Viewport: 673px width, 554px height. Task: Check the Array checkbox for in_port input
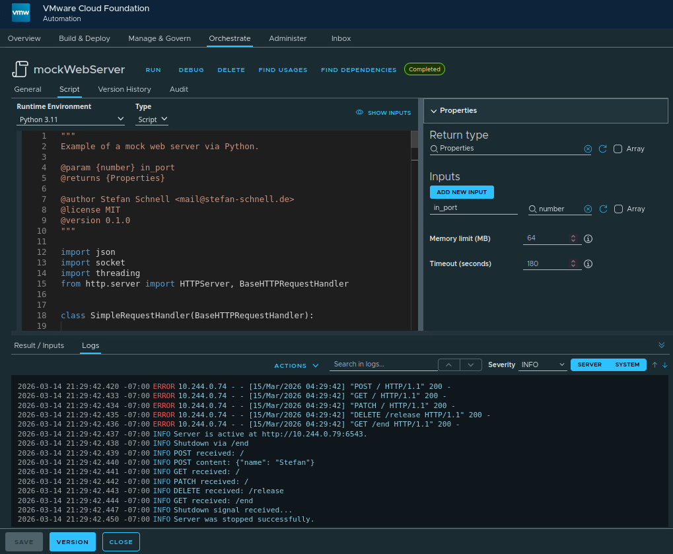pos(618,208)
